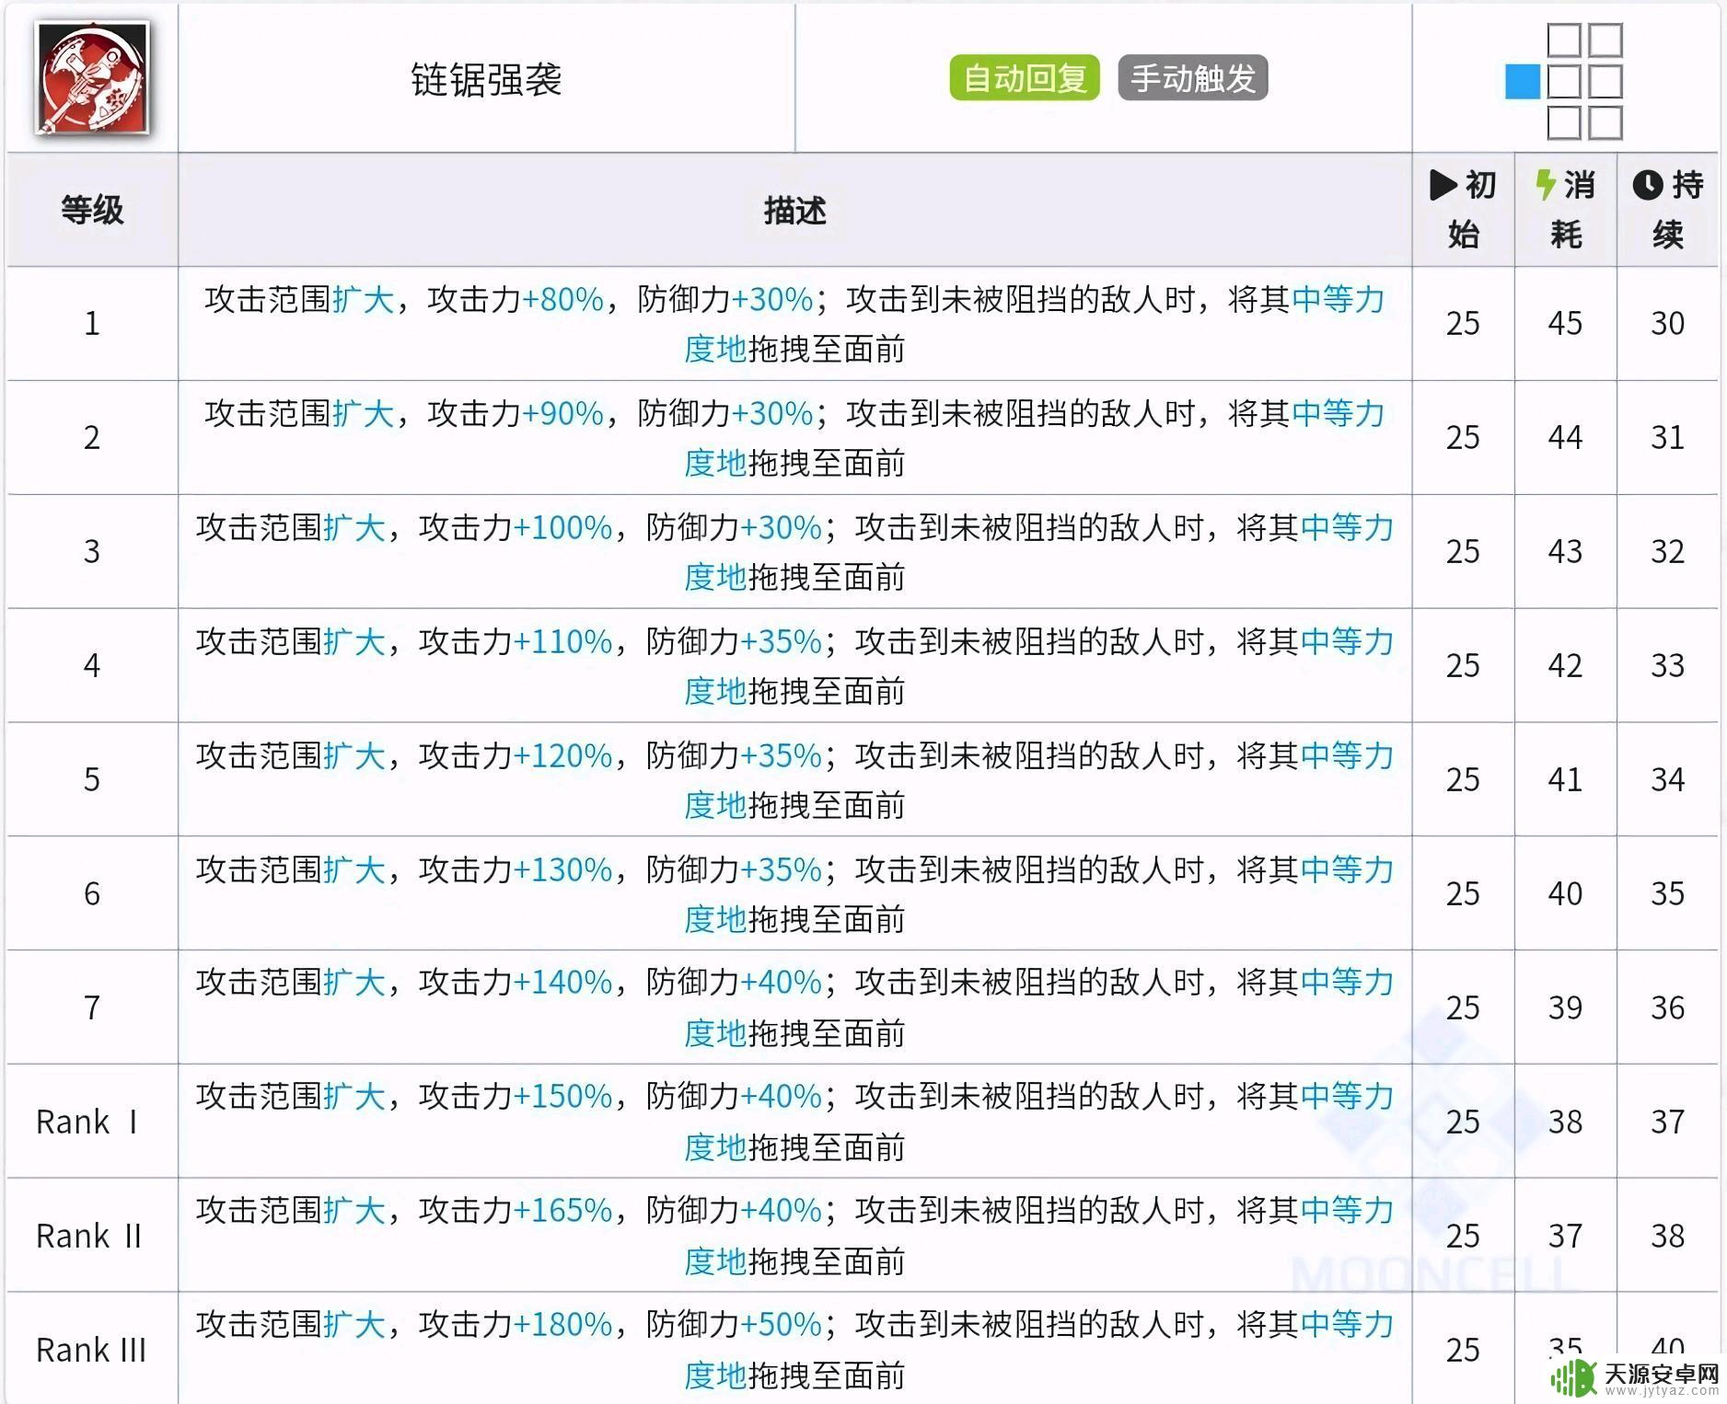This screenshot has height=1404, width=1727.
Task: Click the duration value 33 in level 4
Action: (x=1667, y=666)
